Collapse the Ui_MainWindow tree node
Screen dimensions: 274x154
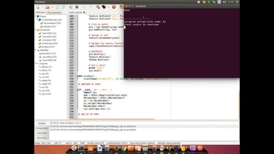pos(37,20)
